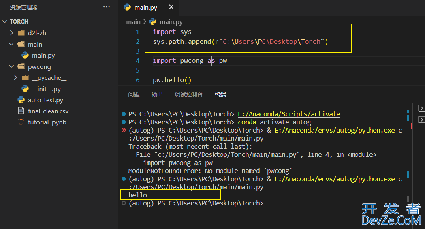This screenshot has height=229, width=425.
Task: Click the 'hello' terminal output
Action: tap(138, 195)
